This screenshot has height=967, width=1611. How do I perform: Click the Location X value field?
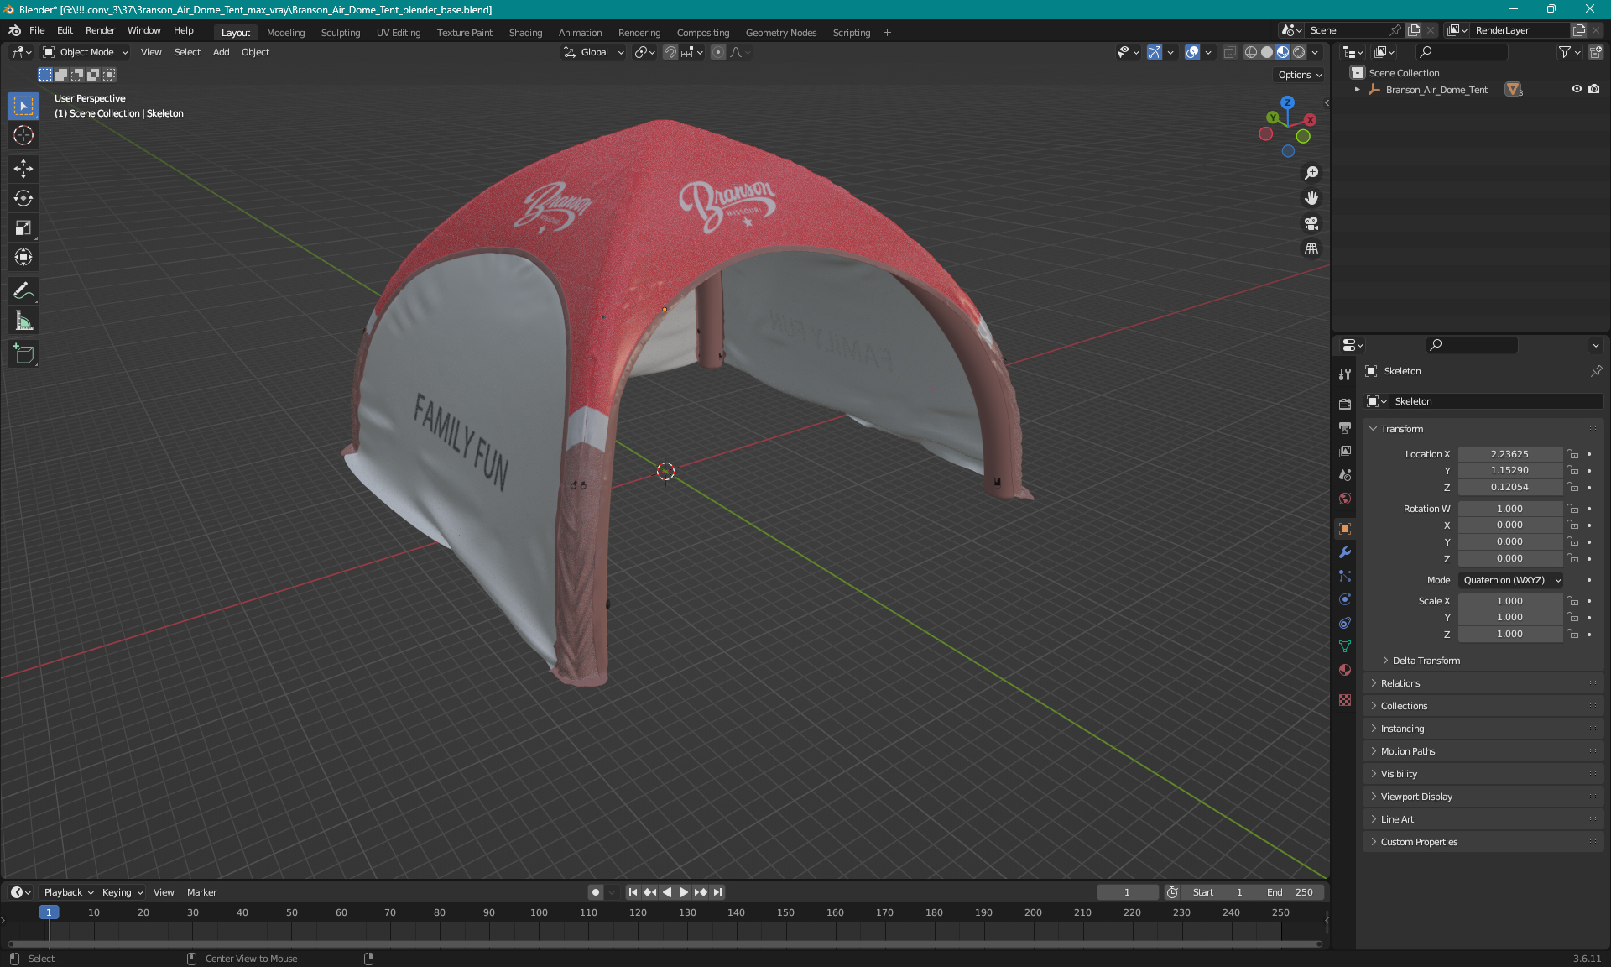pos(1509,454)
